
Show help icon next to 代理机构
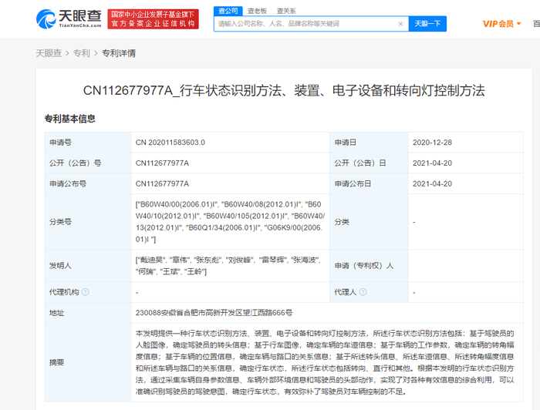coord(86,292)
